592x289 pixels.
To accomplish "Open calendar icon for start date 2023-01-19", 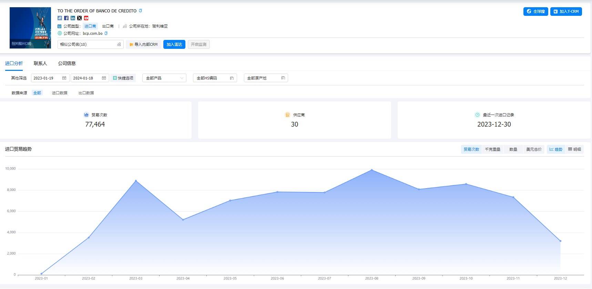I will coord(64,78).
